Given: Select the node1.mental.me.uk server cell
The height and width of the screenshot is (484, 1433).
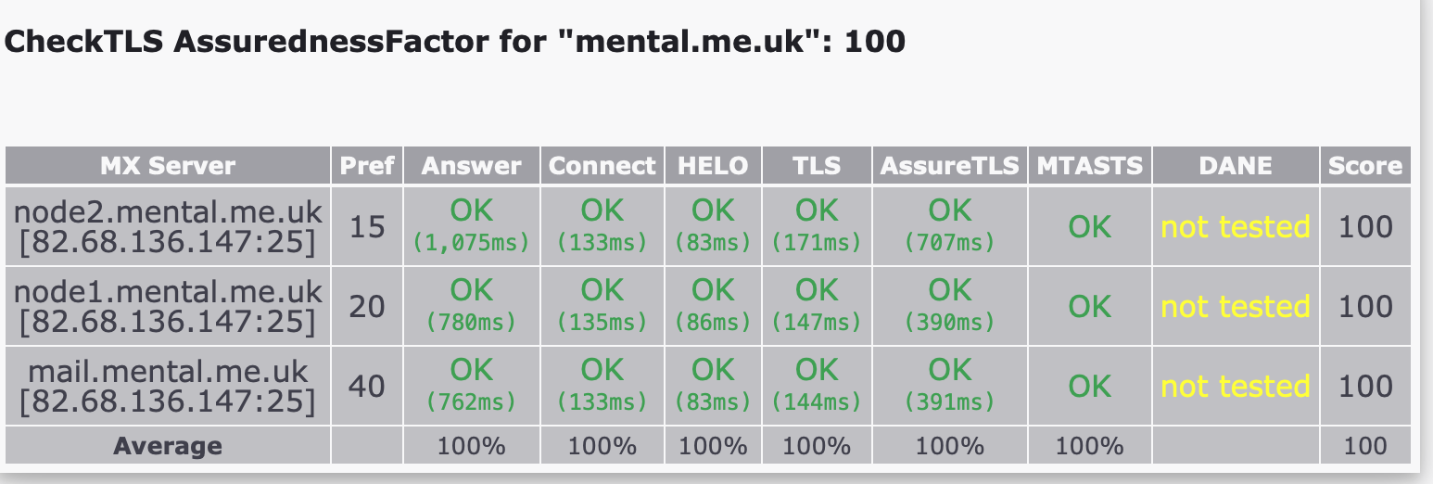Looking at the screenshot, I should (x=168, y=306).
